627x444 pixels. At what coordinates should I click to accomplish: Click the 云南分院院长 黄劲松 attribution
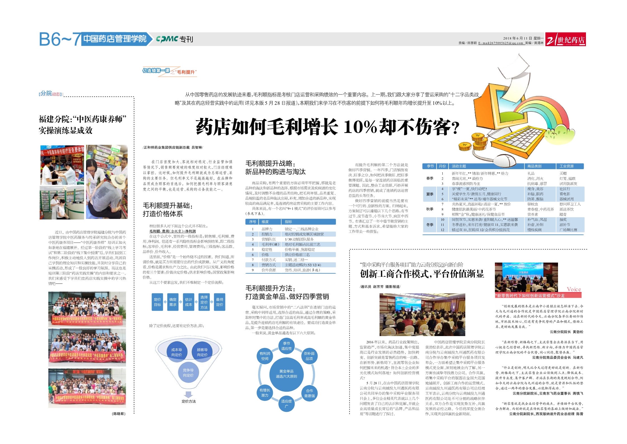coord(566,332)
